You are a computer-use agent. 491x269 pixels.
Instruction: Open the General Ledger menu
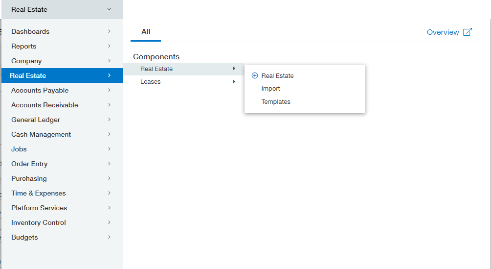(x=62, y=120)
